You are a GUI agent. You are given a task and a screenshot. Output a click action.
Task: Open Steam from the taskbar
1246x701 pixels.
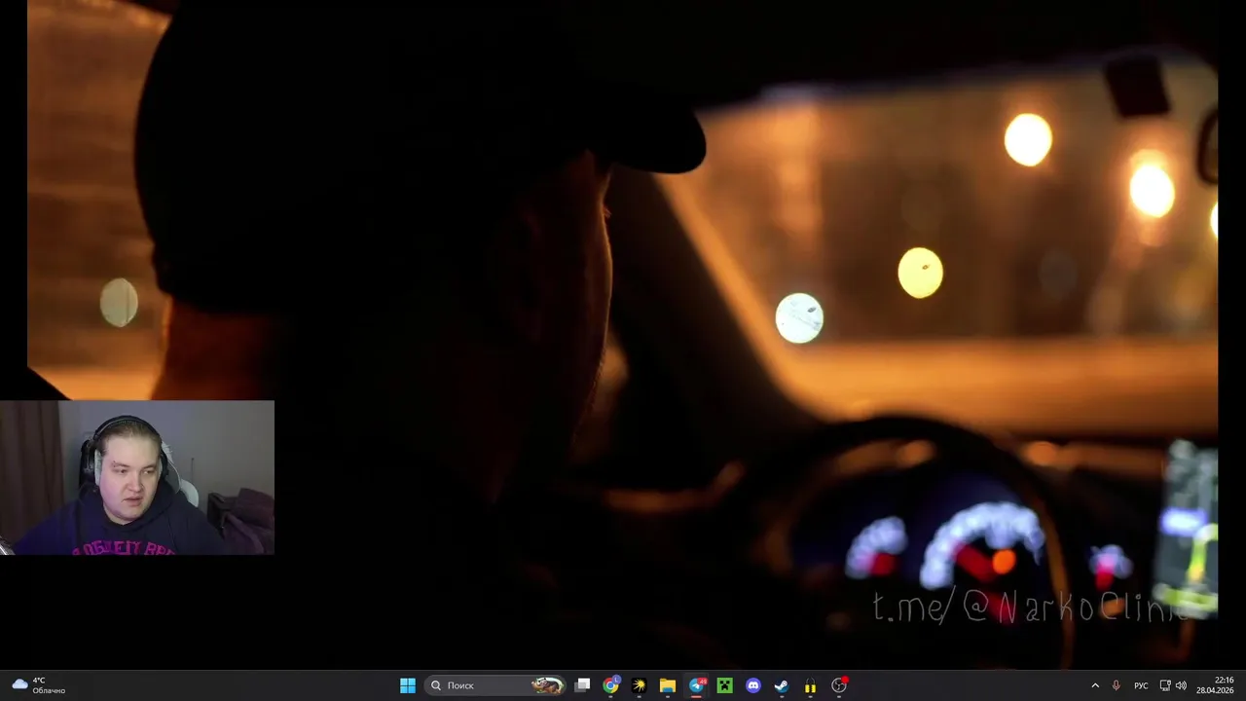point(782,685)
